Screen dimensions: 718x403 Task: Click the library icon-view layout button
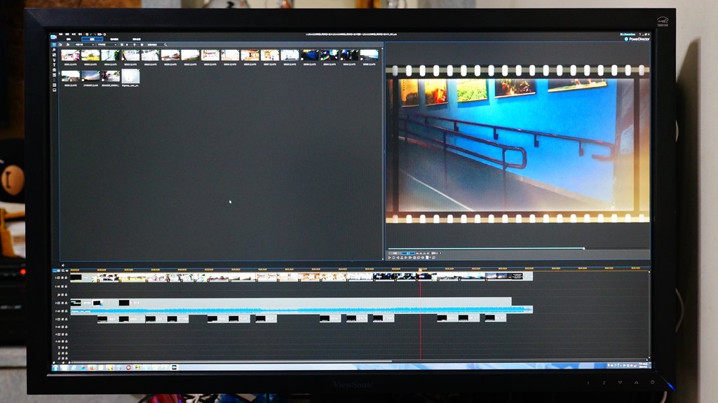click(x=122, y=44)
